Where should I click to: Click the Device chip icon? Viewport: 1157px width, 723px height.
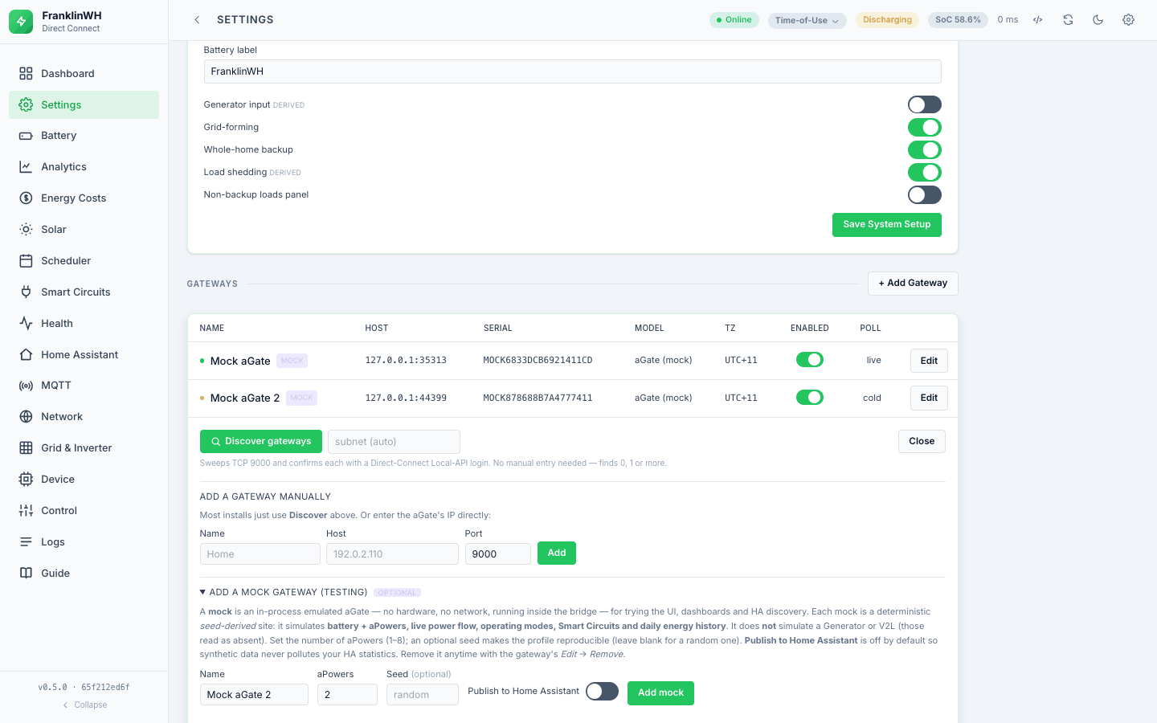26,479
